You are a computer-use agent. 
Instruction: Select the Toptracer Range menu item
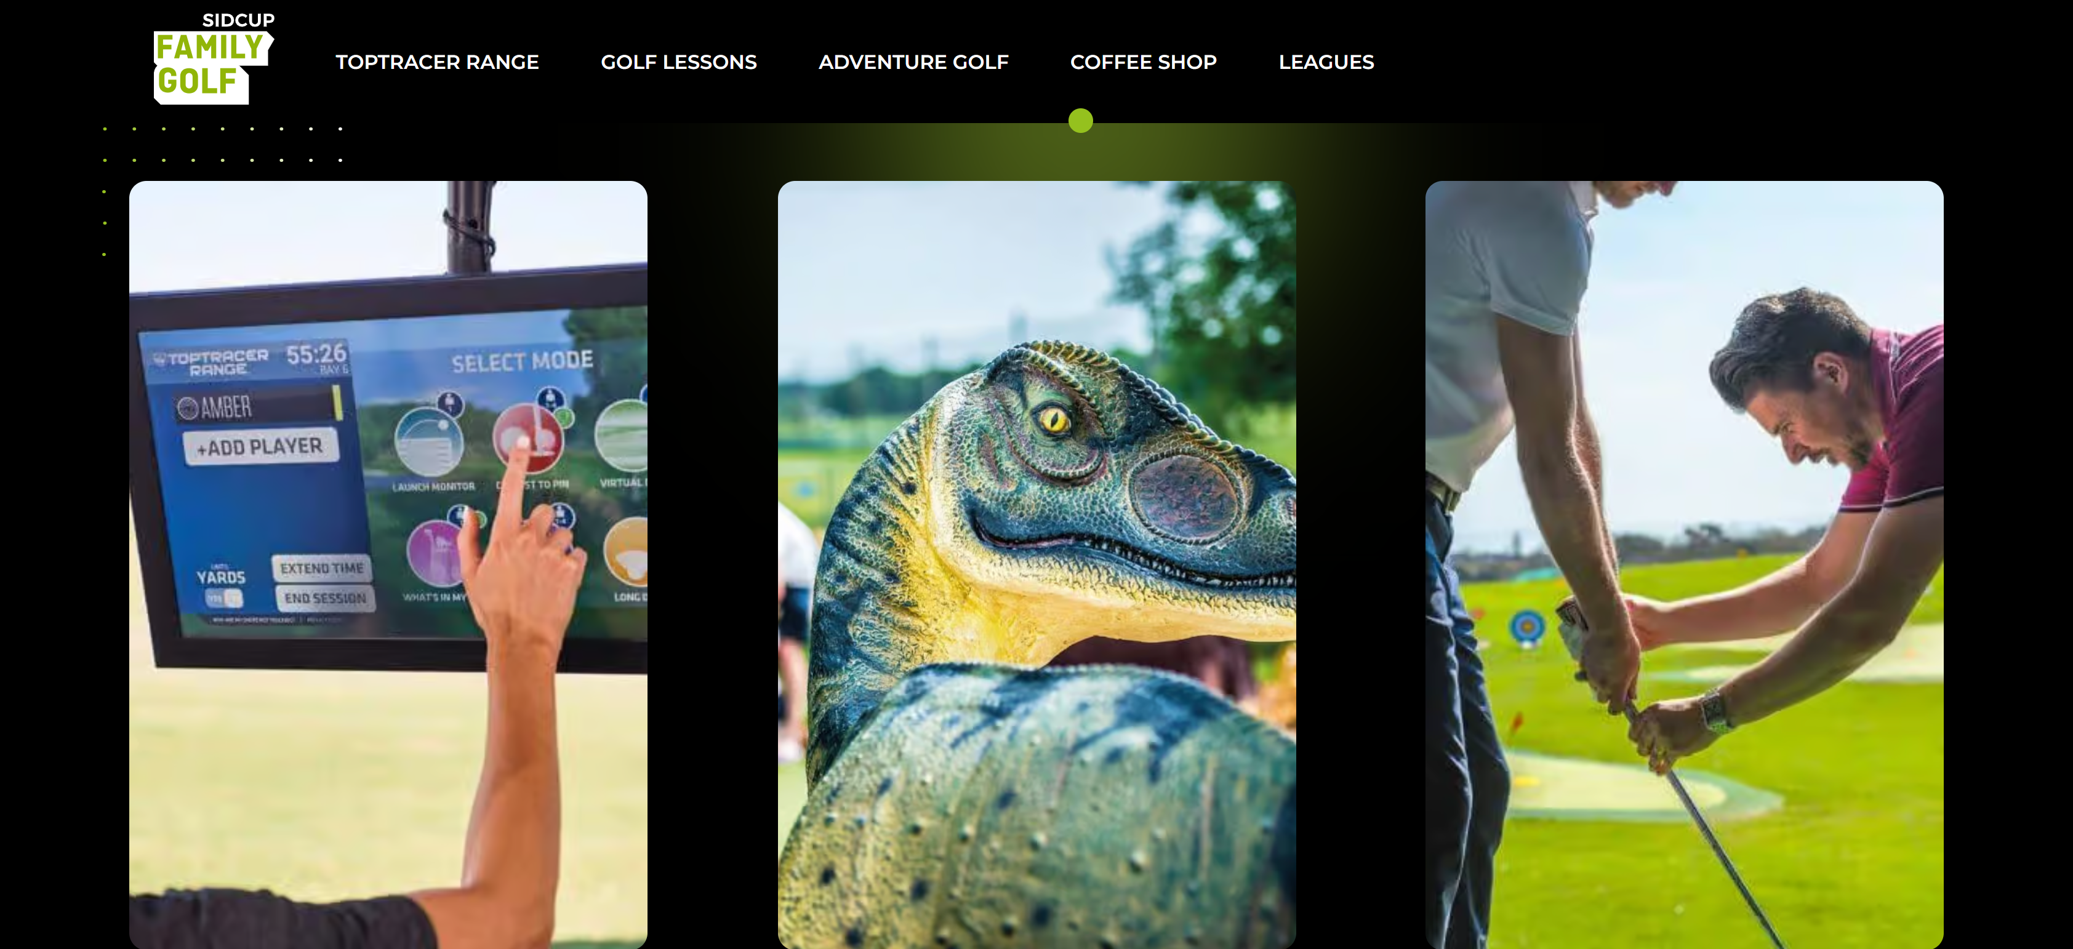436,62
